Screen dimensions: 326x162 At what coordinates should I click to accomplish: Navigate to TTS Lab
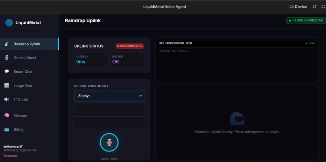click(x=29, y=99)
